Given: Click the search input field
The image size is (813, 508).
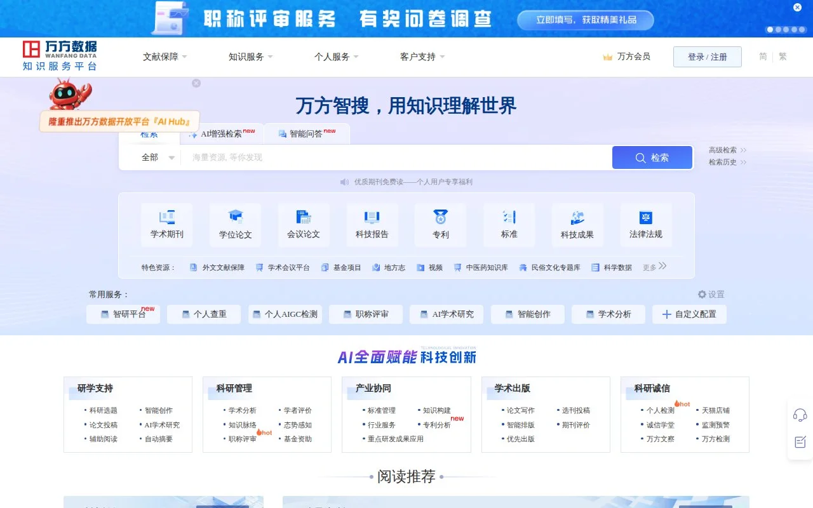Looking at the screenshot, I should pos(396,157).
